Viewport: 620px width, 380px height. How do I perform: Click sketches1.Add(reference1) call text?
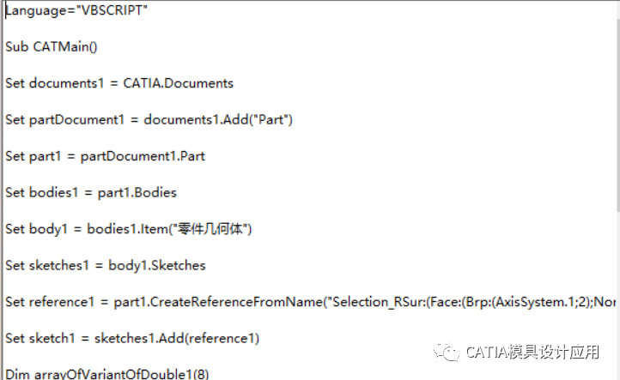coord(177,339)
